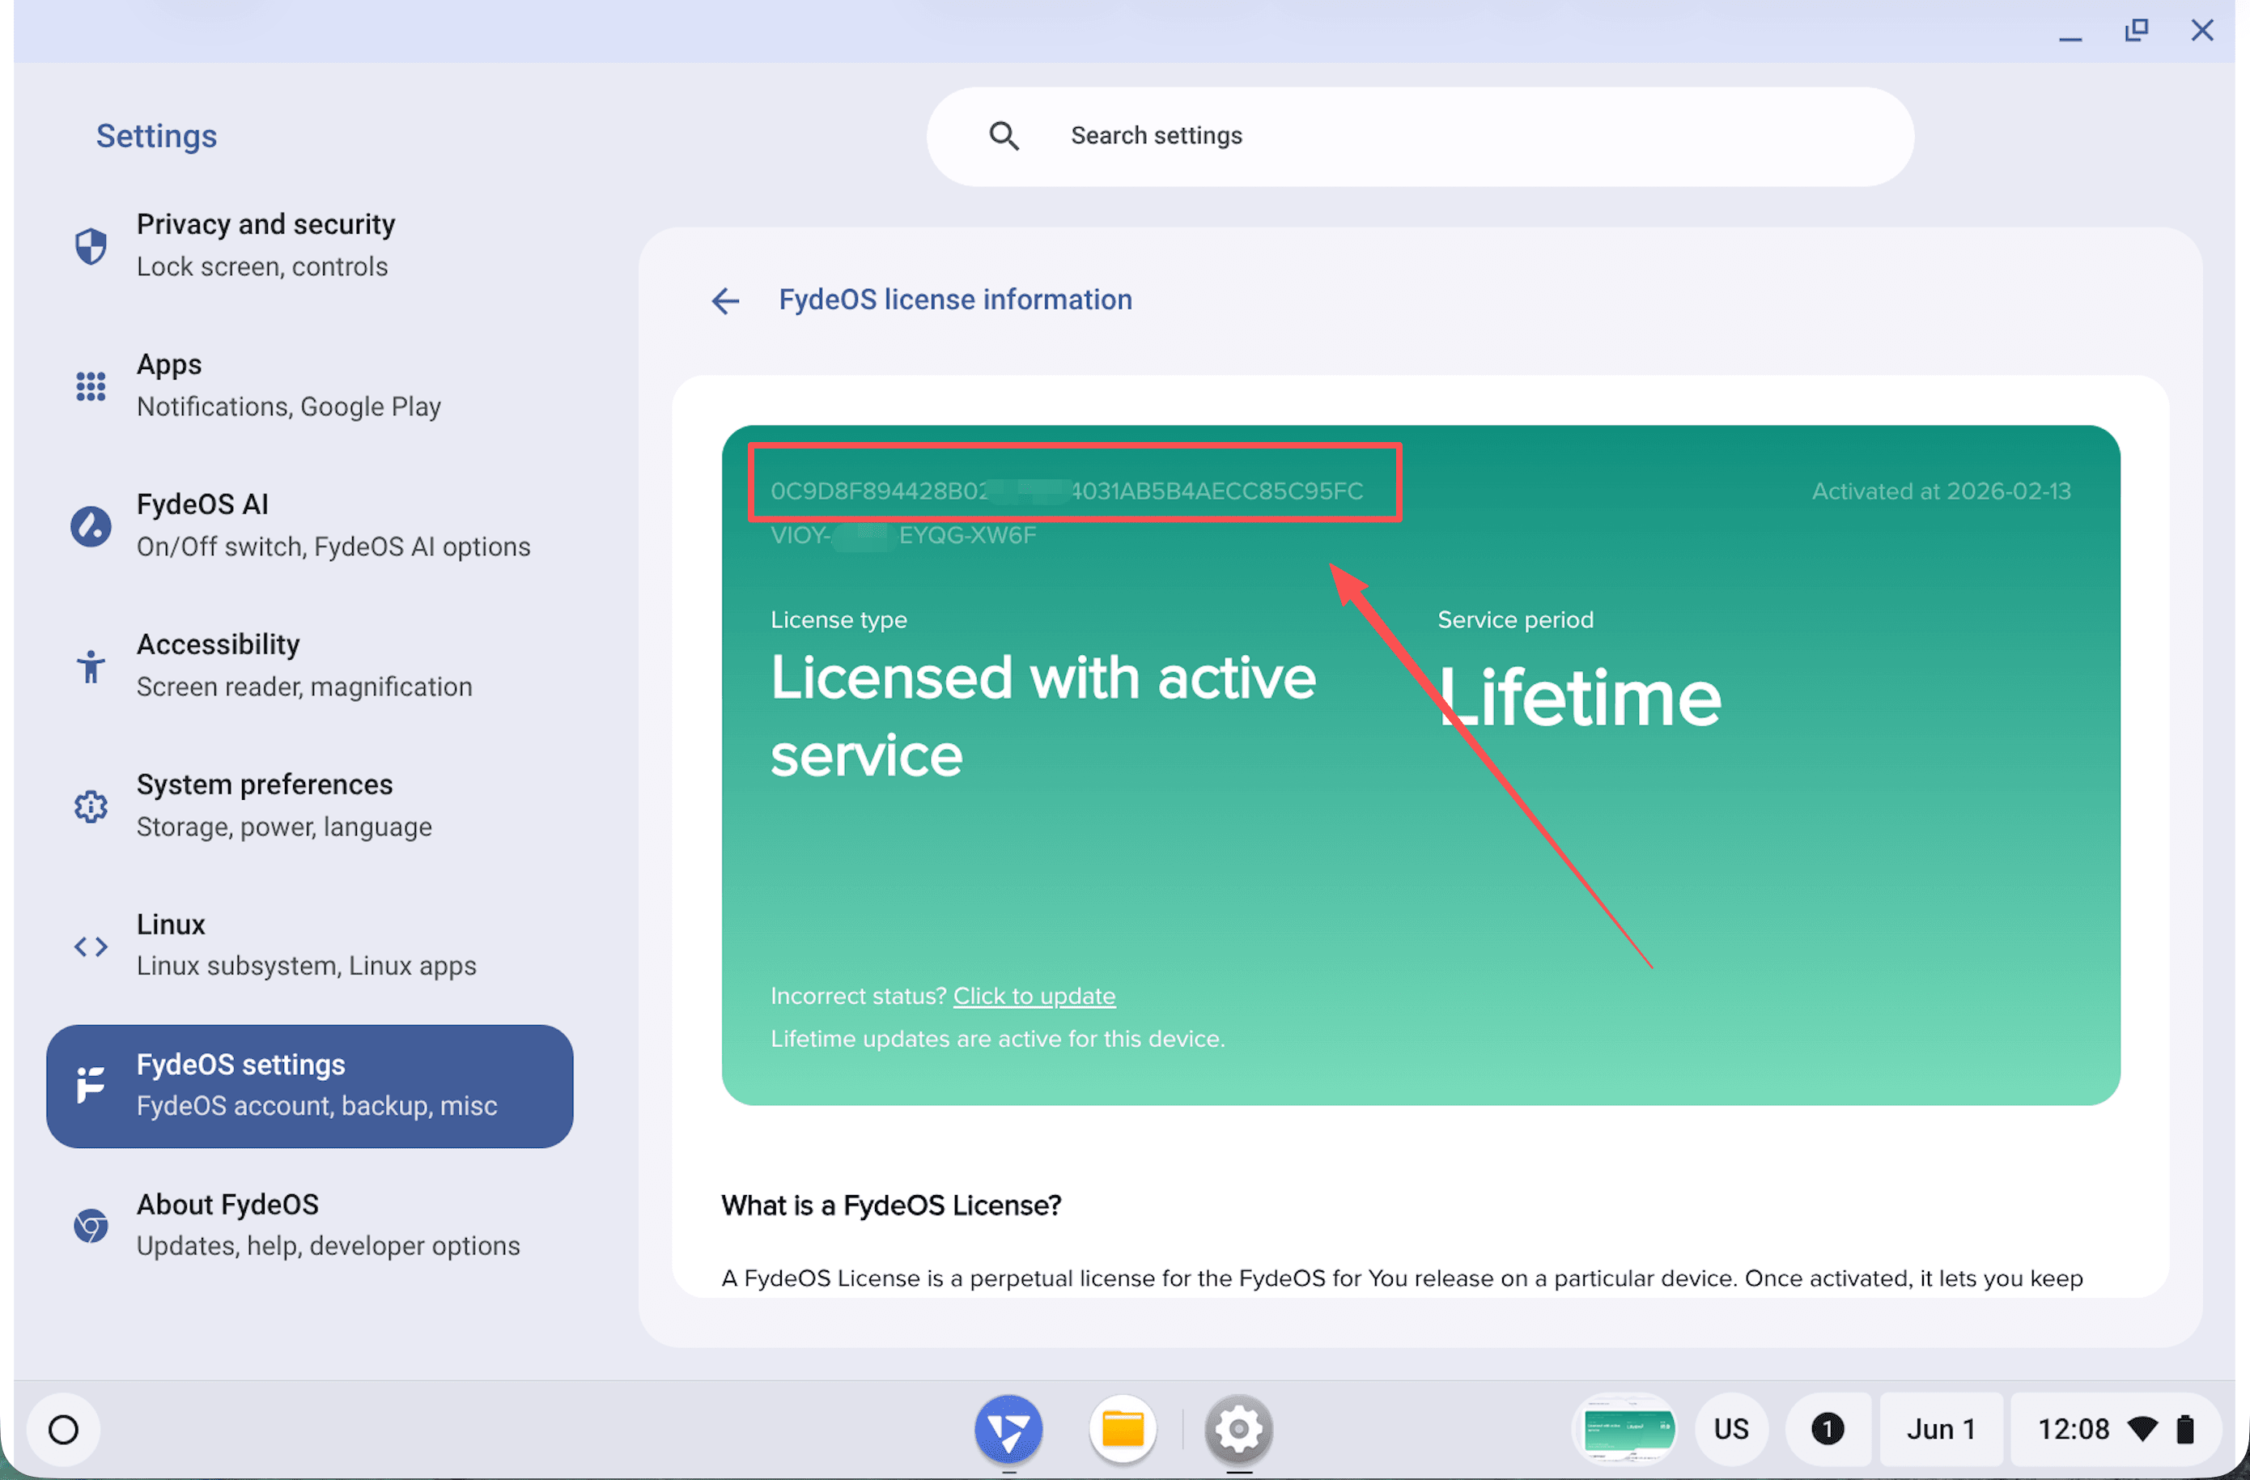Image resolution: width=2250 pixels, height=1480 pixels.
Task: Click the FydeOS AI icon in sidebar
Action: click(91, 525)
